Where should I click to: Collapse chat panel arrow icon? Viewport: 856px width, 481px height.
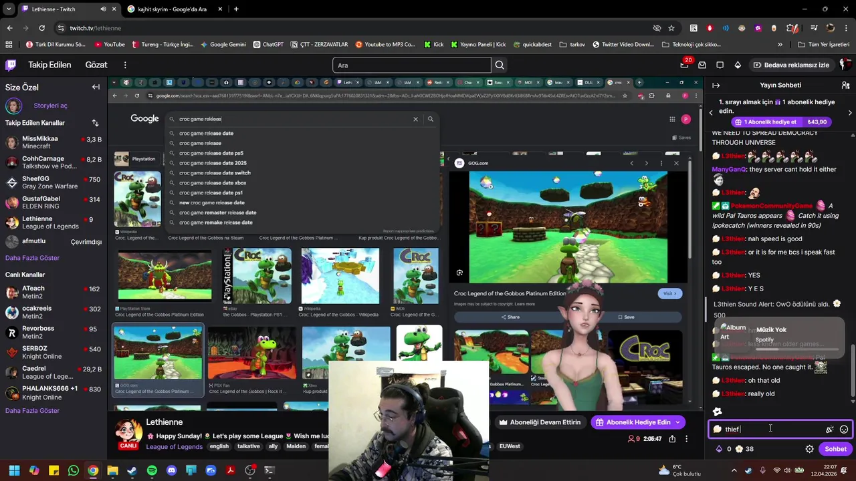point(716,86)
